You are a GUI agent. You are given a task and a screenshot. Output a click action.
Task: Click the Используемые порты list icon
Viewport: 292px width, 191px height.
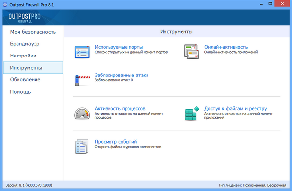coord(82,52)
